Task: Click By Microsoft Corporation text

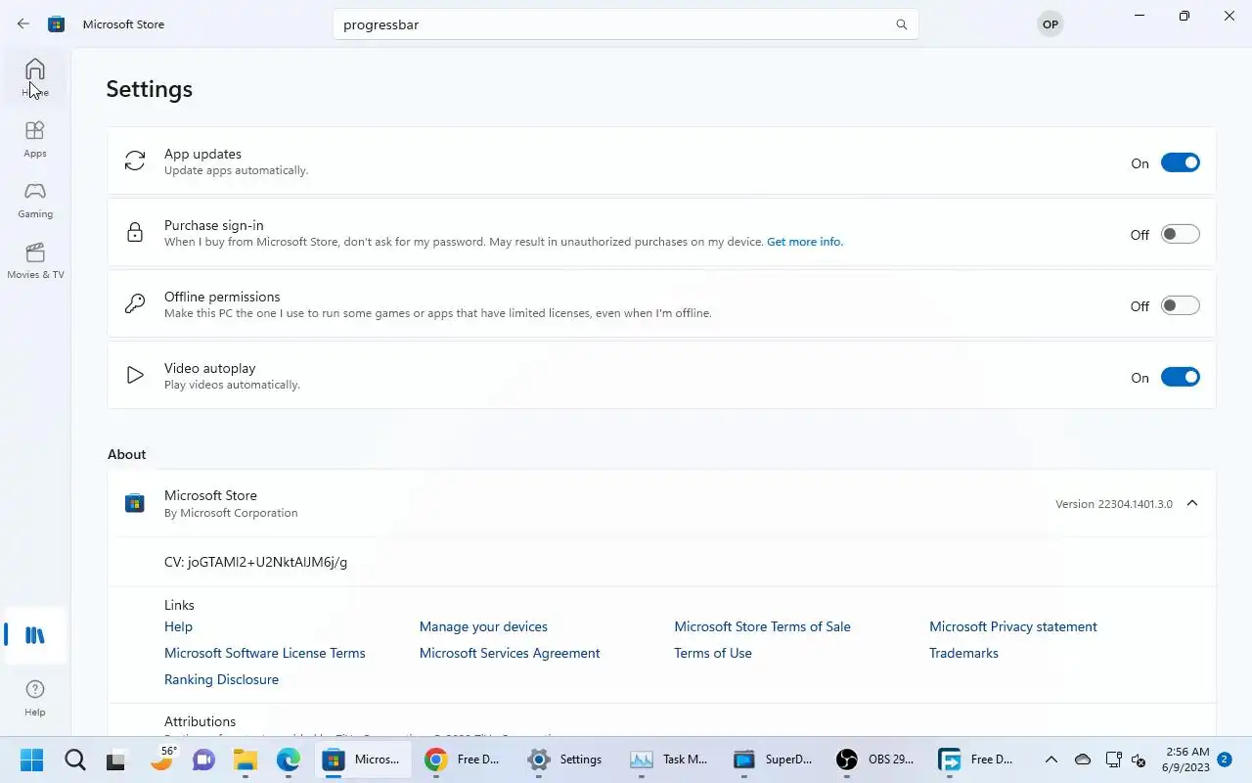Action: tap(231, 513)
